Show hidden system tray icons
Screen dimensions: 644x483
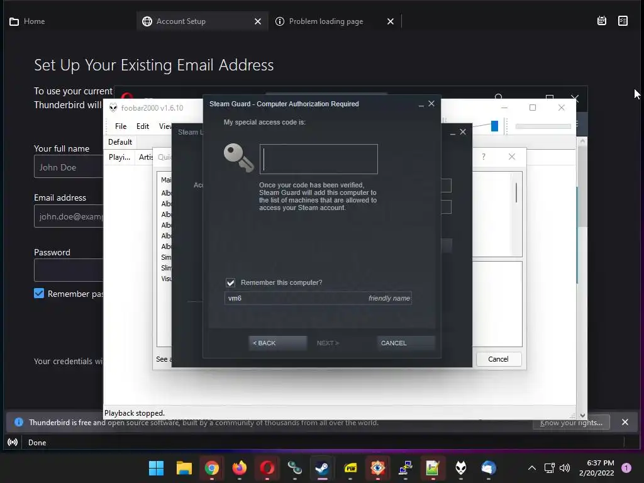point(532,468)
